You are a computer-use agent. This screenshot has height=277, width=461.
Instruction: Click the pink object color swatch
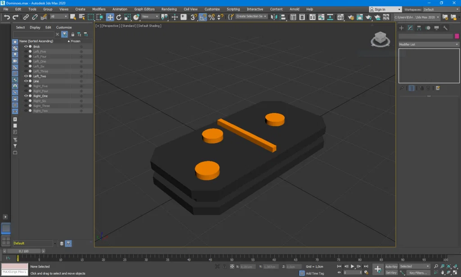coord(457,36)
